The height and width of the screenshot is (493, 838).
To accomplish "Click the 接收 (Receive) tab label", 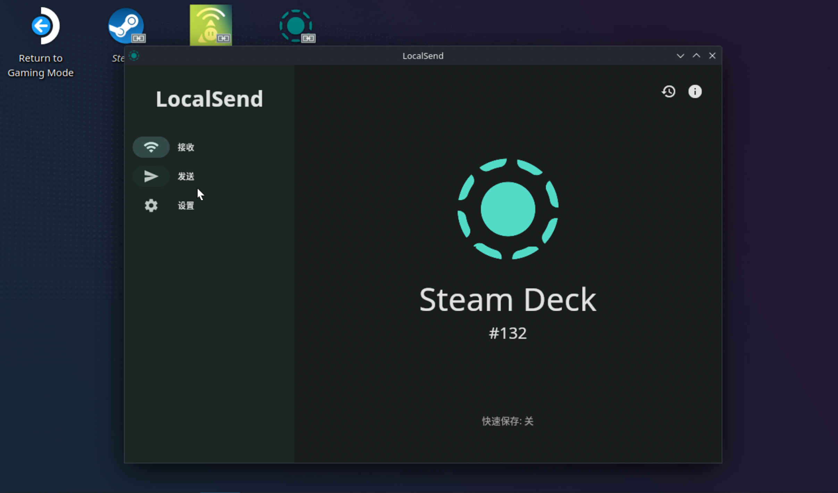I will pyautogui.click(x=186, y=147).
